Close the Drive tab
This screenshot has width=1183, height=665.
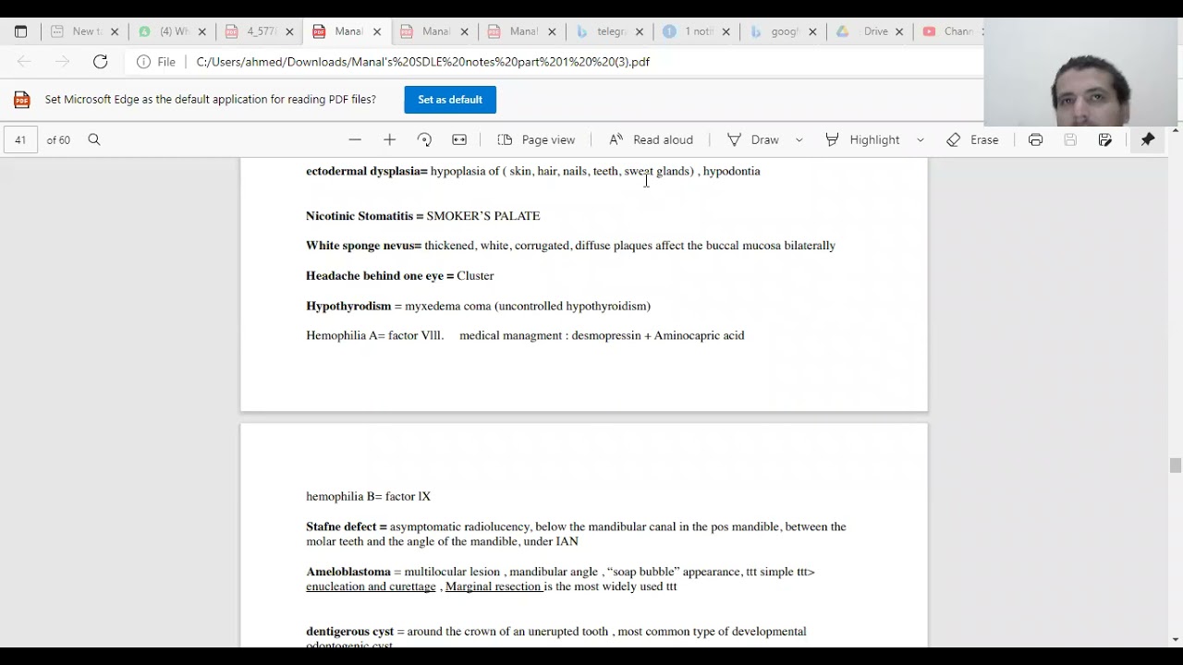click(899, 31)
